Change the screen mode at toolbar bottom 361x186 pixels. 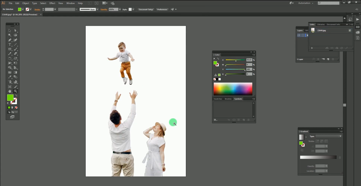(12, 117)
